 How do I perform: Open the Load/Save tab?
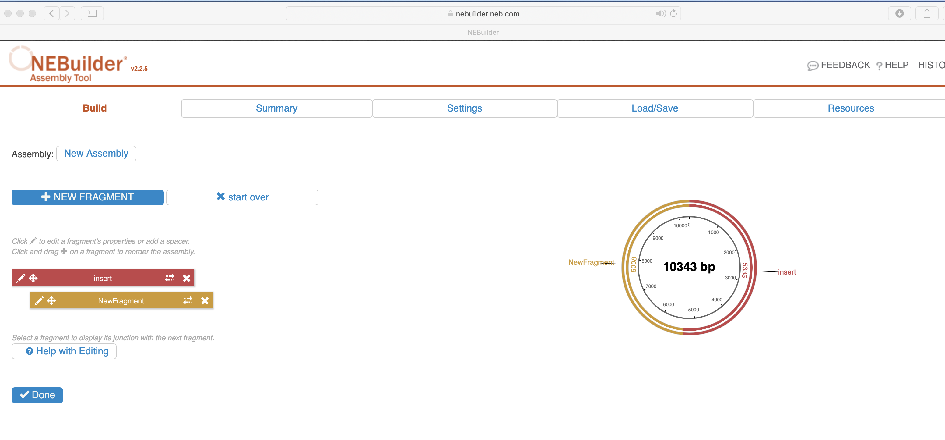655,108
